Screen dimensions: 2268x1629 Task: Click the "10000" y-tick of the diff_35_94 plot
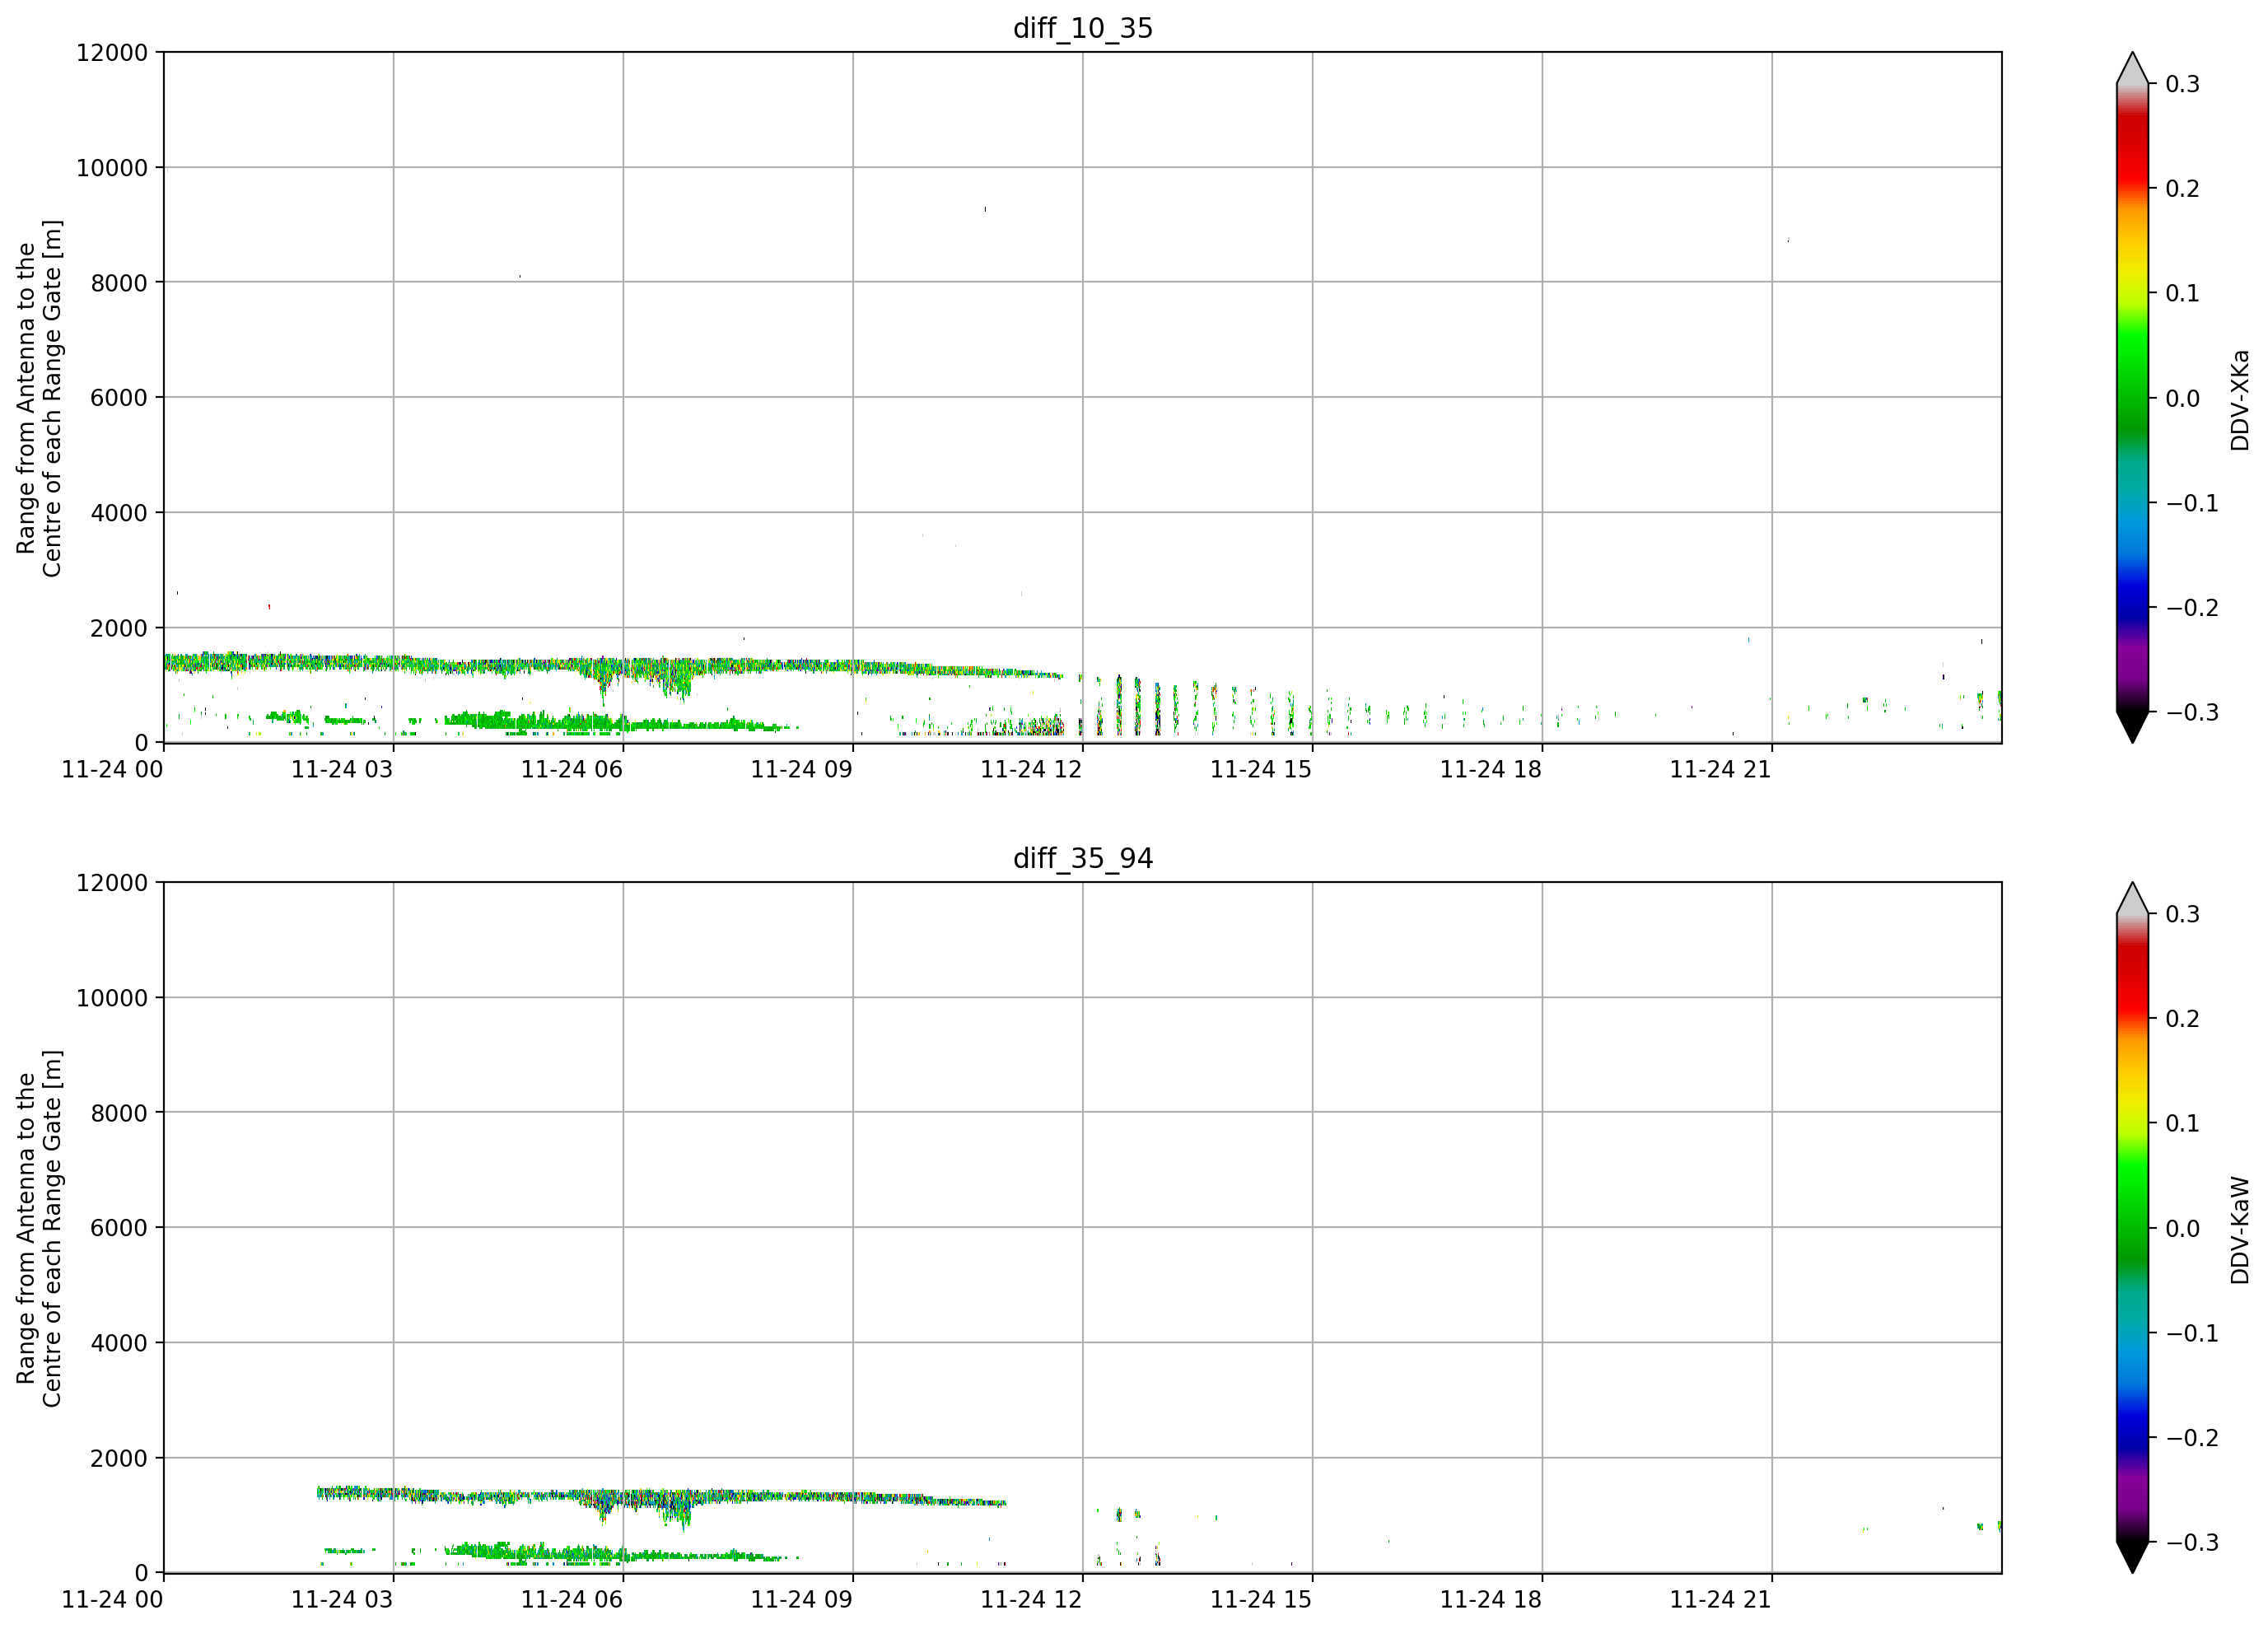(x=112, y=997)
